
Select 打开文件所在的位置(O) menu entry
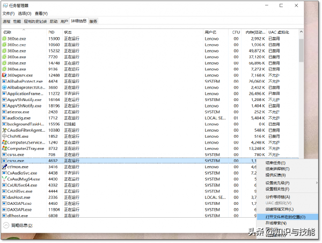point(286,217)
